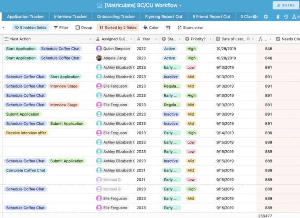300x218 pixels.
Task: Open the Flyering Report Out tab
Action: [x=164, y=17]
